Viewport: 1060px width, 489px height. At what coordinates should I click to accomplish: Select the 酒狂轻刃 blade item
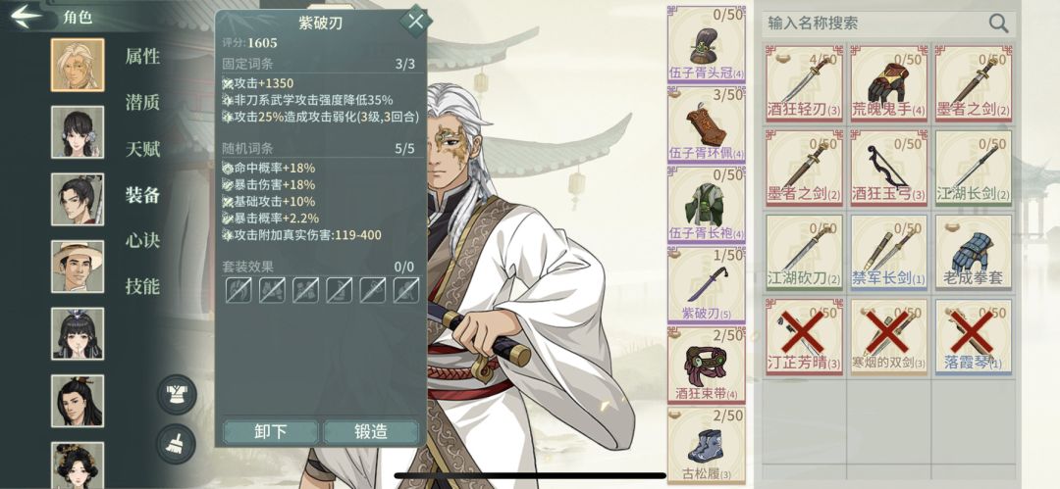(803, 82)
